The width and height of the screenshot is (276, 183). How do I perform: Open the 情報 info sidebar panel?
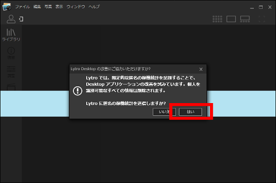(11, 53)
